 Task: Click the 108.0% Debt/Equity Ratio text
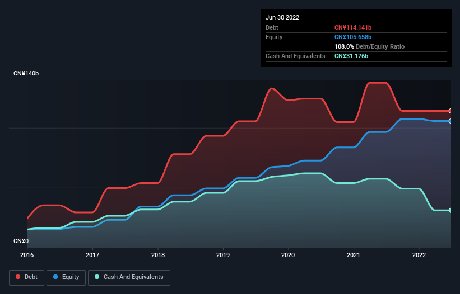(369, 46)
